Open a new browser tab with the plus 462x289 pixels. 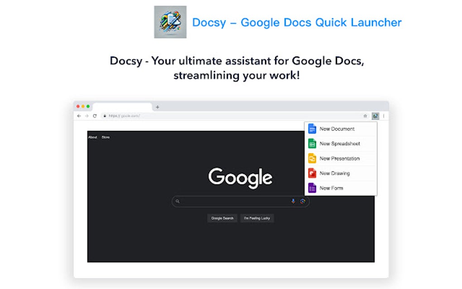(x=157, y=107)
